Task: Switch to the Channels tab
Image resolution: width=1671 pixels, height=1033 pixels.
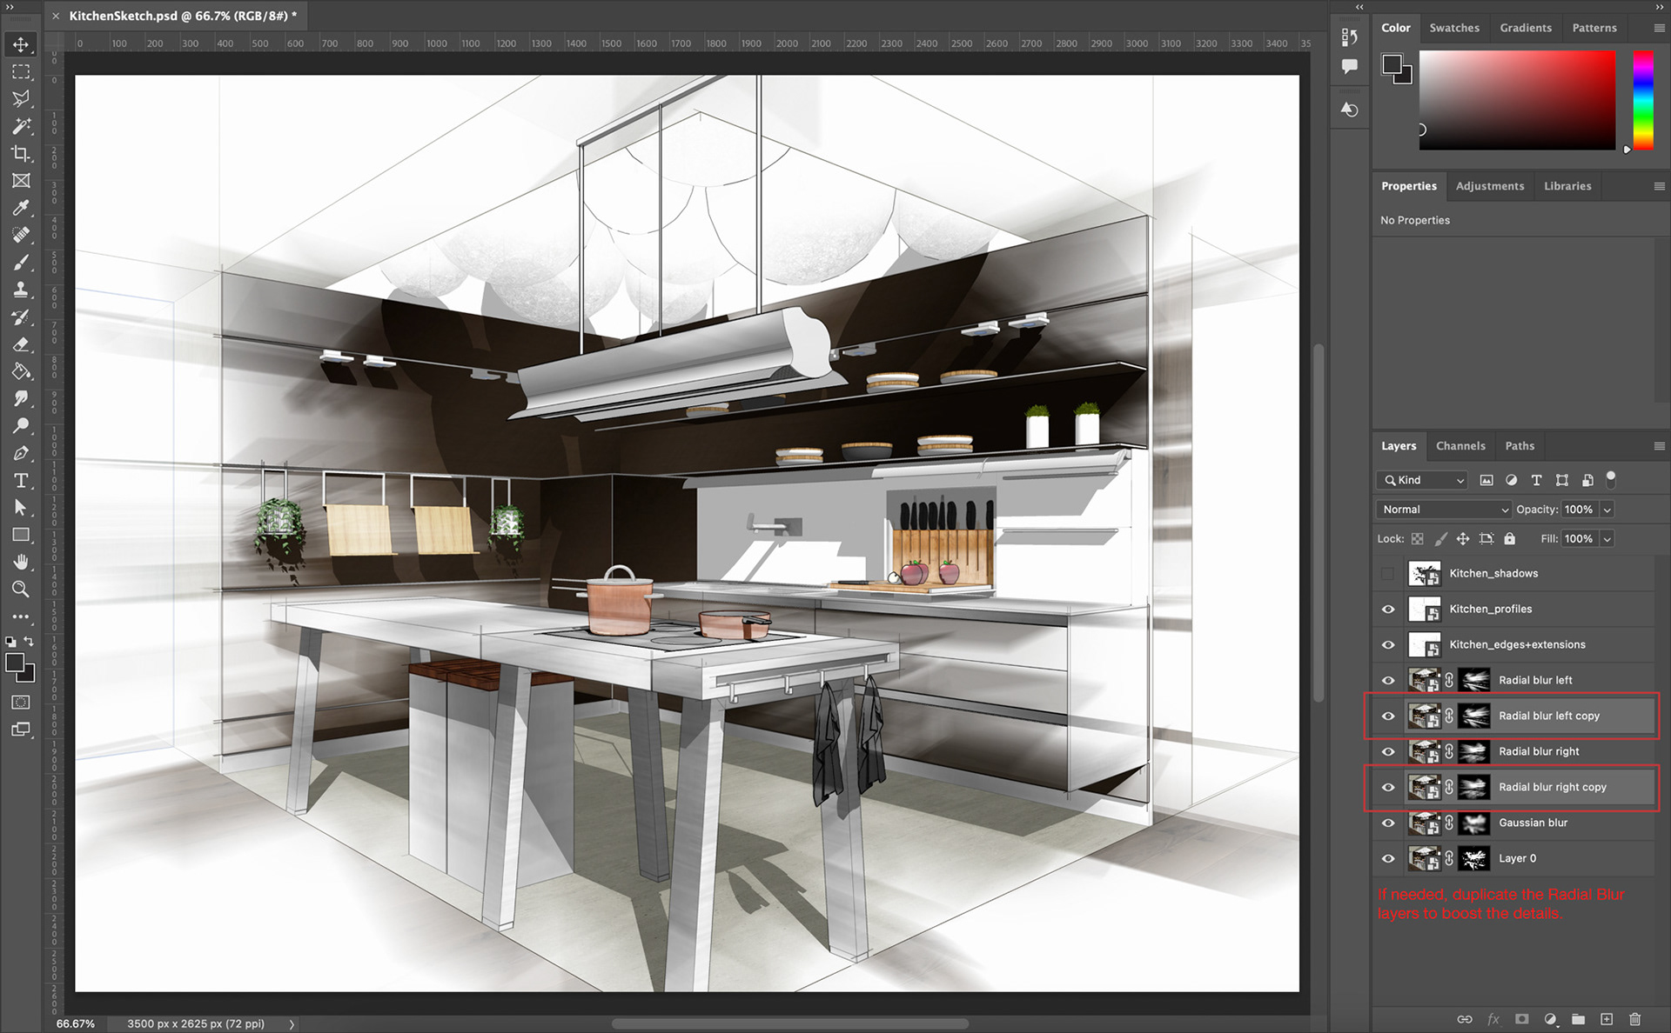Action: pos(1460,446)
